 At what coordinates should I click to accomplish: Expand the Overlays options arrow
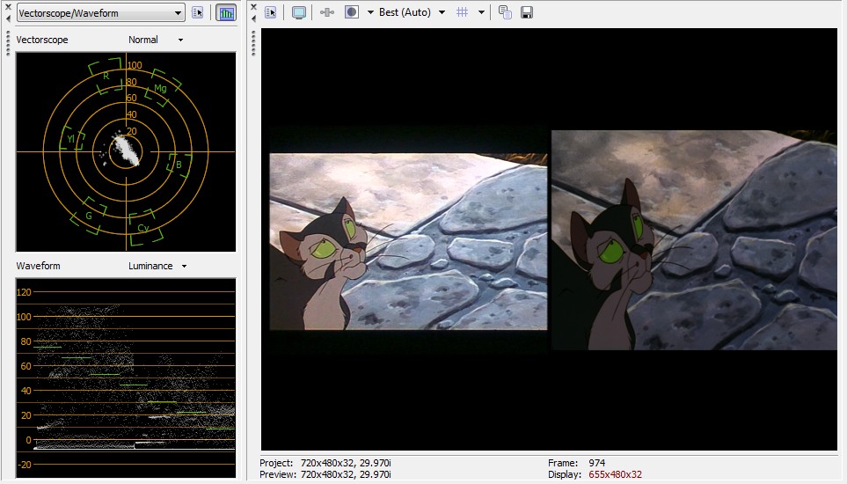click(481, 12)
